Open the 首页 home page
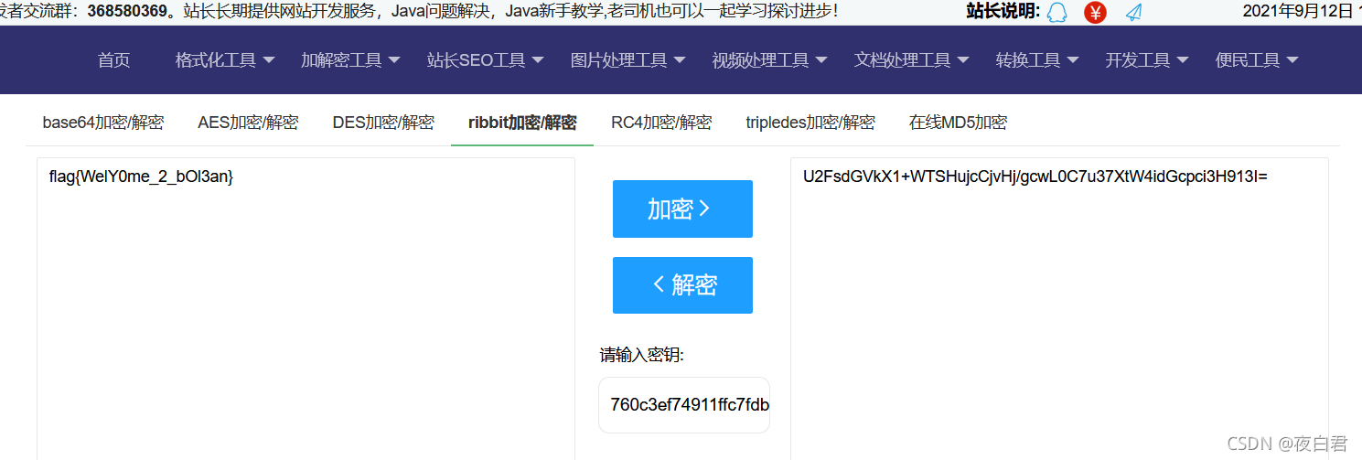Screen dimensions: 1362x460 (114, 60)
